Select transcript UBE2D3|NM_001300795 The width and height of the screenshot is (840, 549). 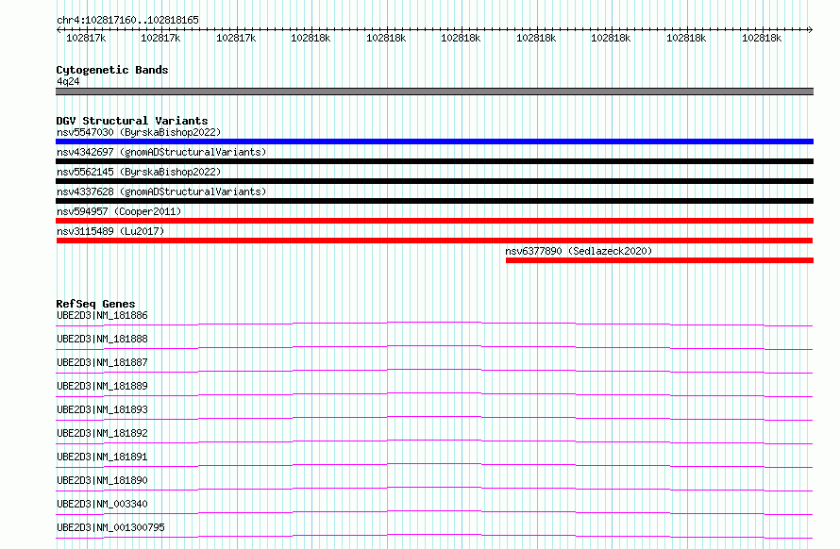(110, 527)
